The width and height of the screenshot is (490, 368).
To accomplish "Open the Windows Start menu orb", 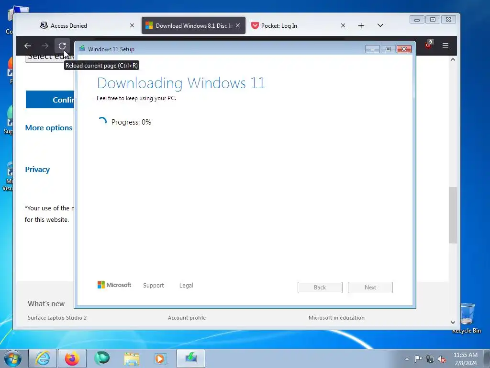I will pos(13,358).
